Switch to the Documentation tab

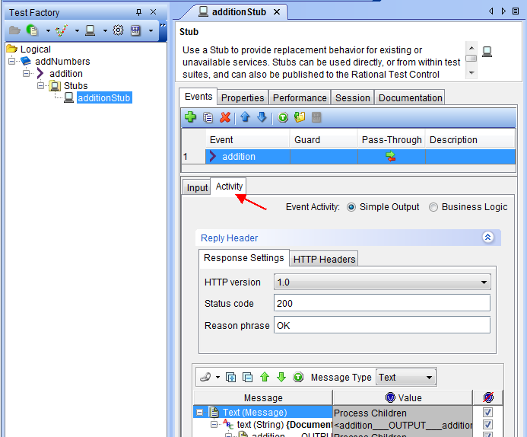[410, 98]
